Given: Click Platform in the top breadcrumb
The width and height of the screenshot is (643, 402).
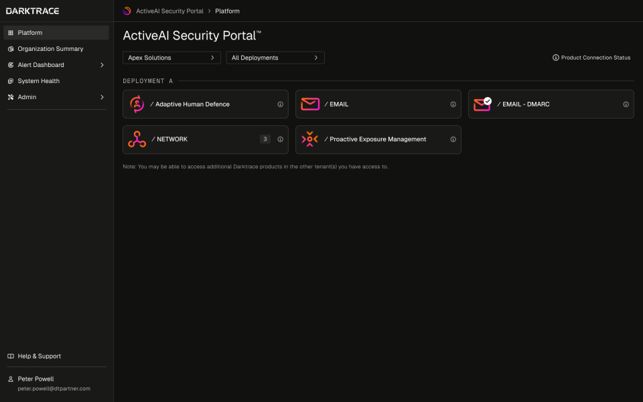Looking at the screenshot, I should pyautogui.click(x=227, y=11).
